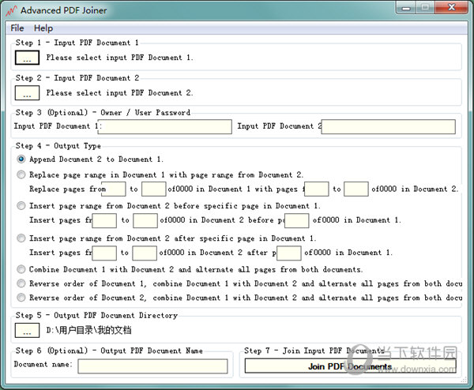This screenshot has width=474, height=390.
Task: Click the 'after page' field for Document 1
Action: pyautogui.click(x=289, y=253)
